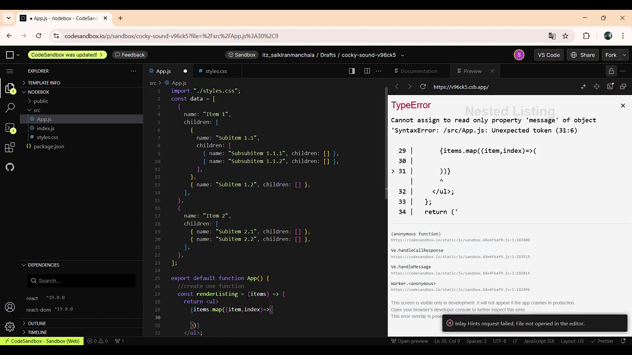632x355 pixels.
Task: Click JavaScript JSX language mode
Action: click(x=539, y=341)
